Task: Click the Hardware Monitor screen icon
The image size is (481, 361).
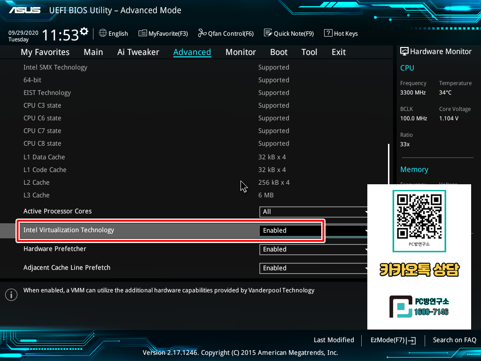Action: [x=404, y=51]
